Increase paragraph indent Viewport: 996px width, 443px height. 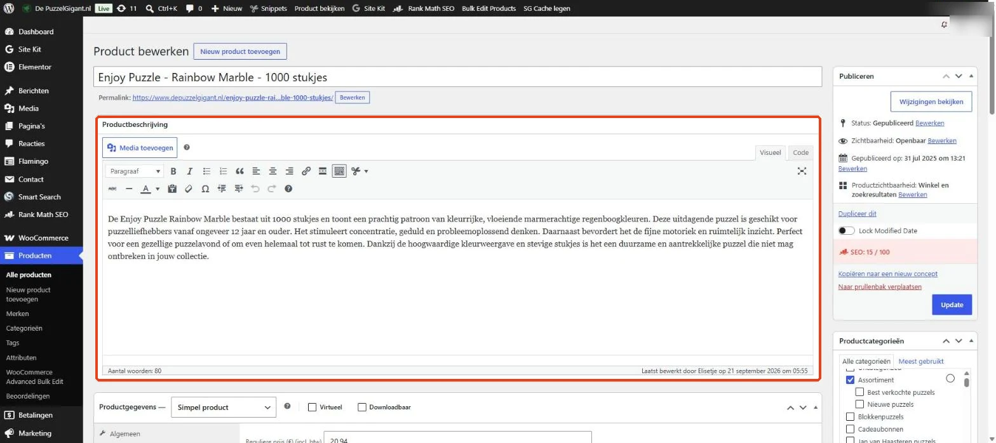pyautogui.click(x=239, y=188)
